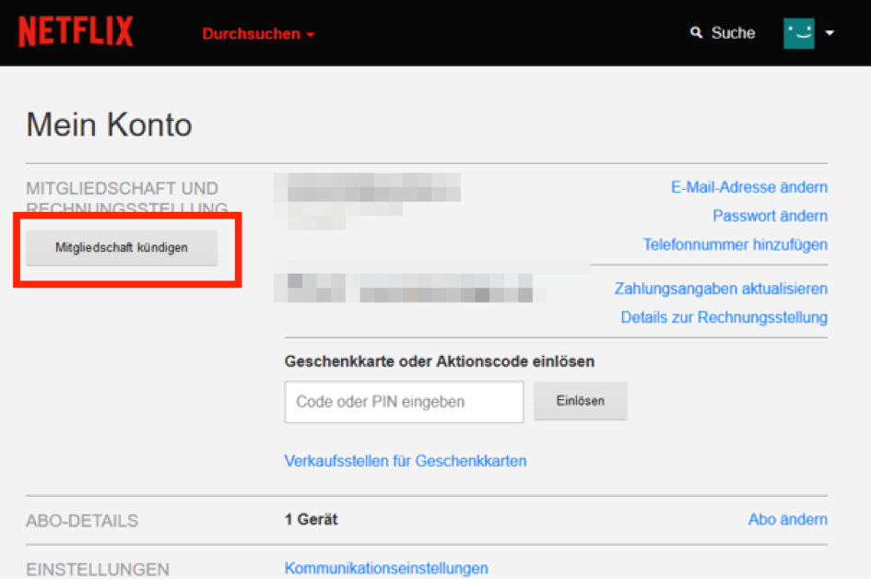Click the 1 Gerät device info text
871x579 pixels.
click(311, 519)
